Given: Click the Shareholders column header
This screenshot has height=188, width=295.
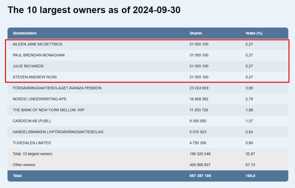Looking at the screenshot, I should 25,33.
